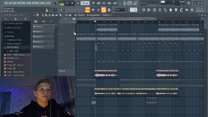The image size is (208, 117).
Task: Open the Playlist - Arrangement dropdown
Action: (89, 15)
